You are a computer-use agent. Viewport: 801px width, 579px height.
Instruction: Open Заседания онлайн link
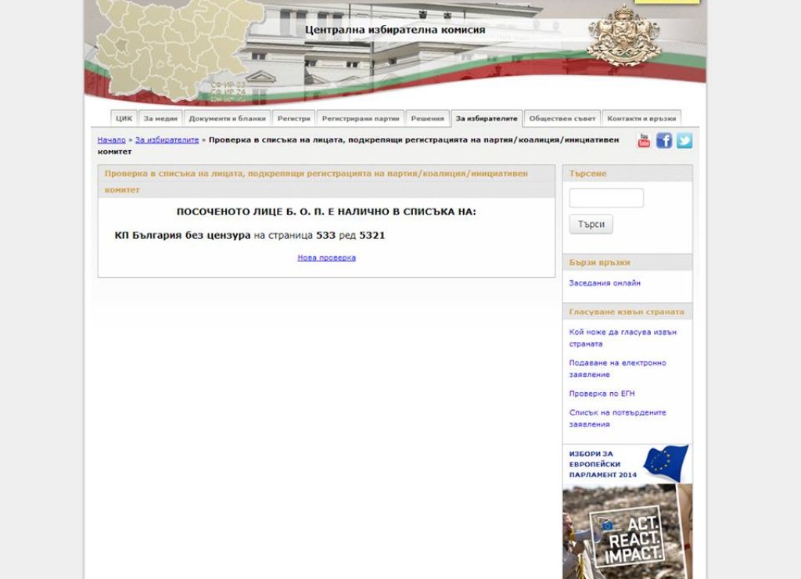pos(605,283)
